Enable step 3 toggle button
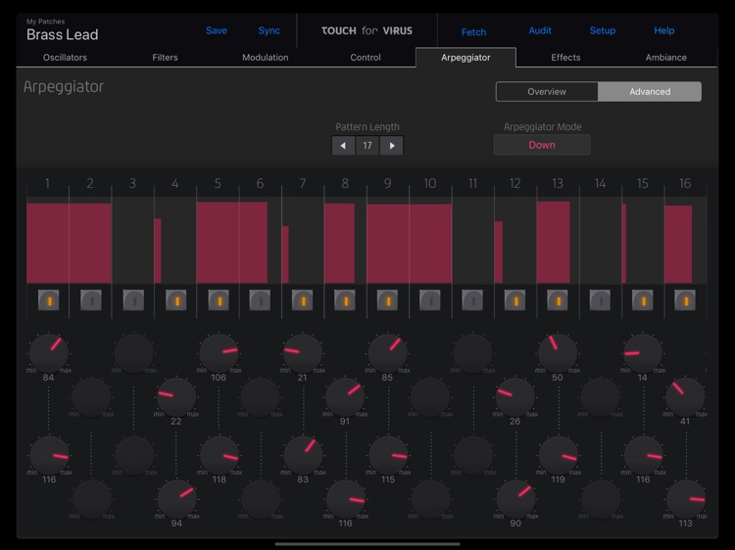This screenshot has width=735, height=550. [x=133, y=300]
